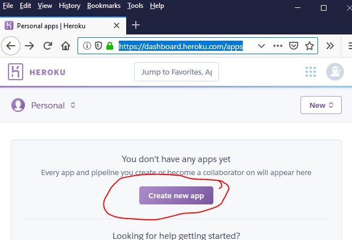Save page to Pocket icon
This screenshot has width=352, height=240.
(x=294, y=46)
